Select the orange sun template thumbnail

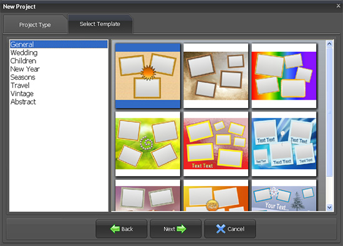click(148, 75)
